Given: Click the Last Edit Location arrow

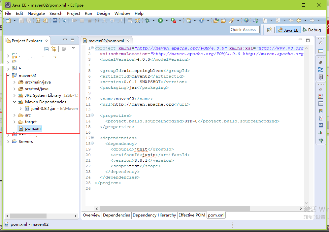Looking at the screenshot, I should [291, 20].
